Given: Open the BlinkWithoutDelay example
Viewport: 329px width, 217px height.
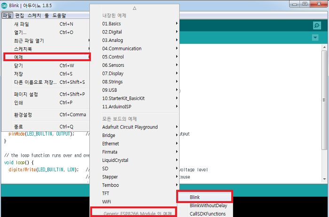Looking at the screenshot, I should [x=205, y=205].
